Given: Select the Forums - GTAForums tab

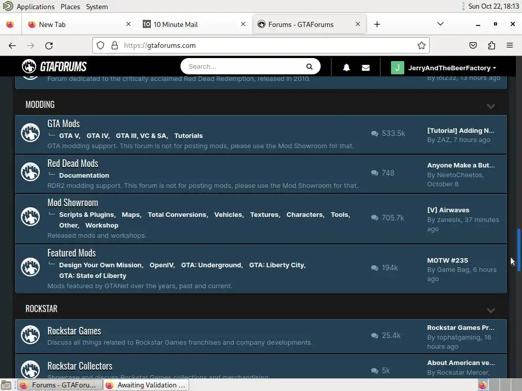Looking at the screenshot, I should (x=309, y=24).
